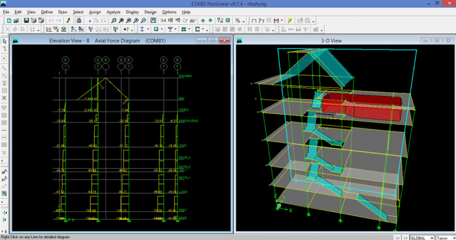
Task: Show the Undeformed Shape icon
Action: (x=254, y=21)
